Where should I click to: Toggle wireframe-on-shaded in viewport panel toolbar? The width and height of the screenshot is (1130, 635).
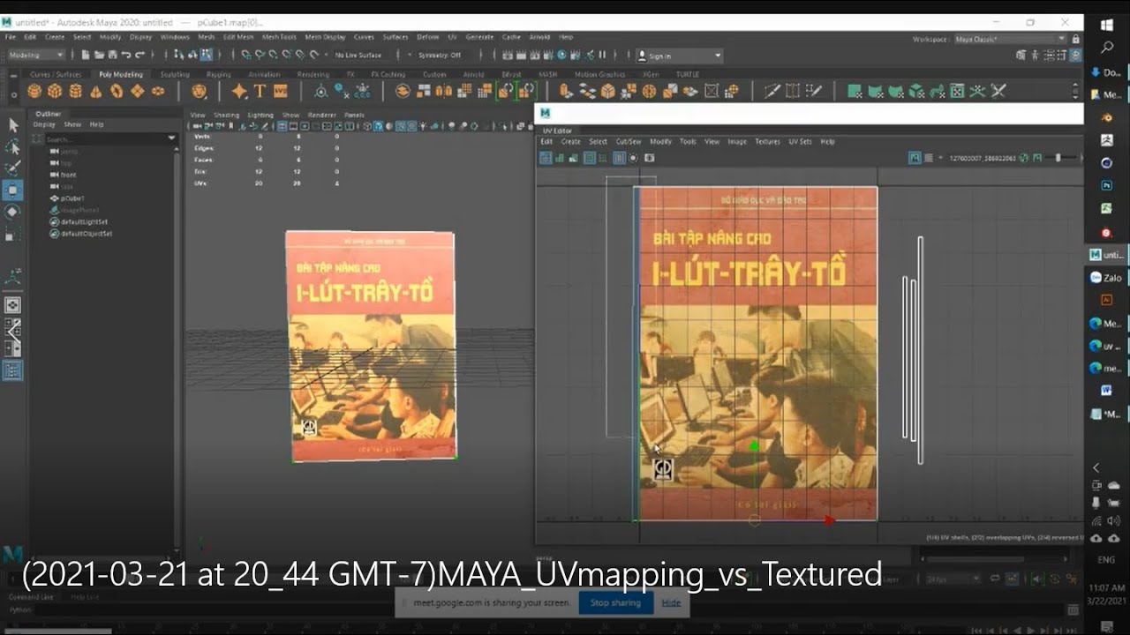[x=401, y=126]
